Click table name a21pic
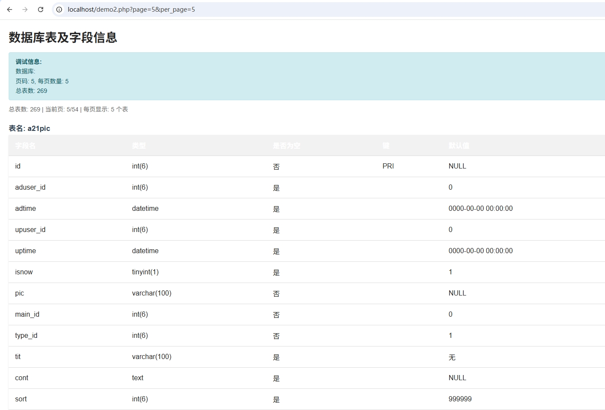Screen dimensions: 605x410 39,128
